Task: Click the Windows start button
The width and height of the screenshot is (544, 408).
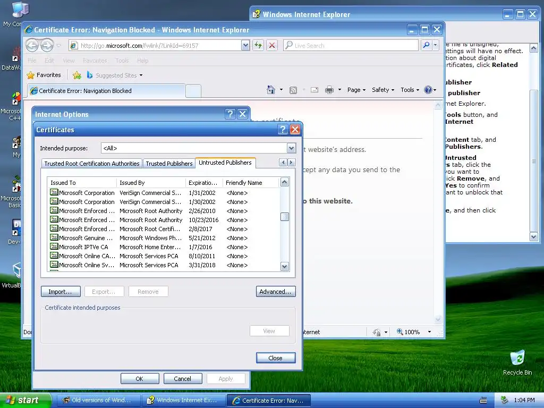Action: point(25,400)
